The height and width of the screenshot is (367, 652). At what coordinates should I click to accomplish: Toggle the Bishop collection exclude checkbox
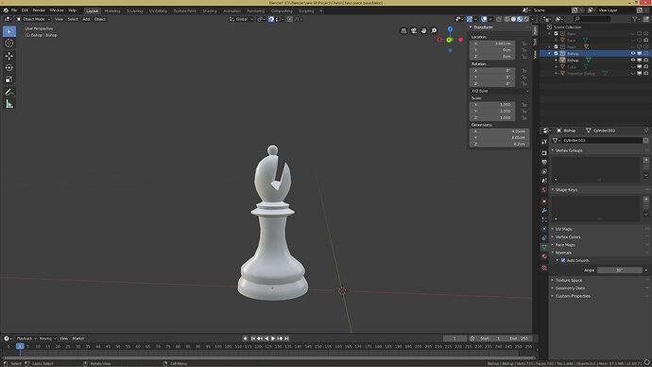556,54
